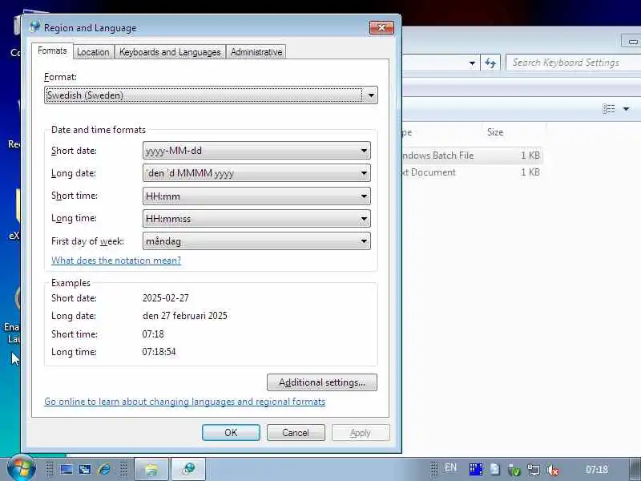Select the Text Document row in Explorer
The height and width of the screenshot is (481, 641).
472,172
